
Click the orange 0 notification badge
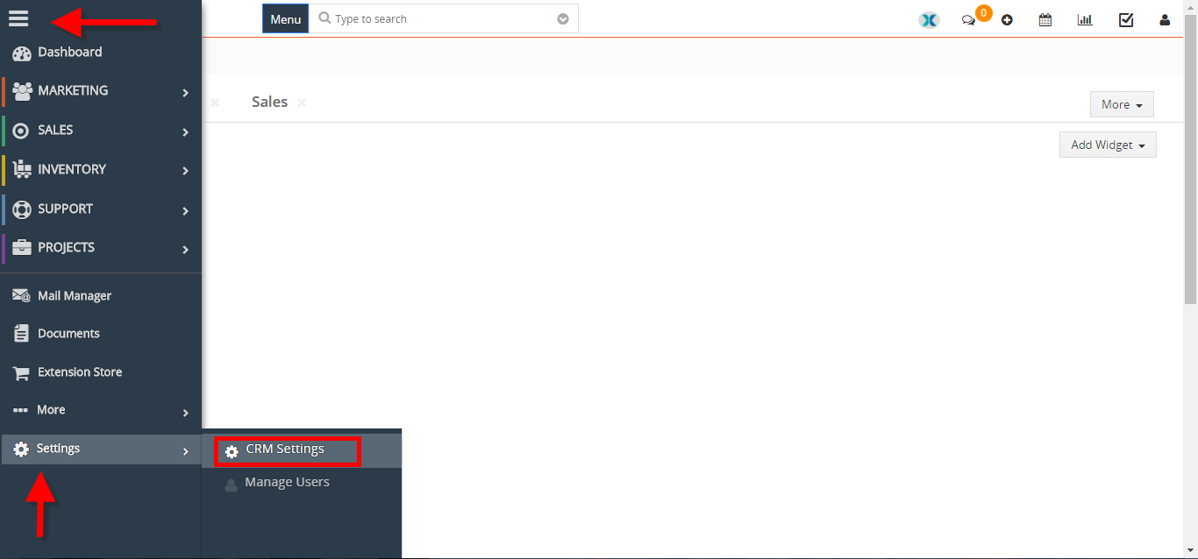[984, 12]
